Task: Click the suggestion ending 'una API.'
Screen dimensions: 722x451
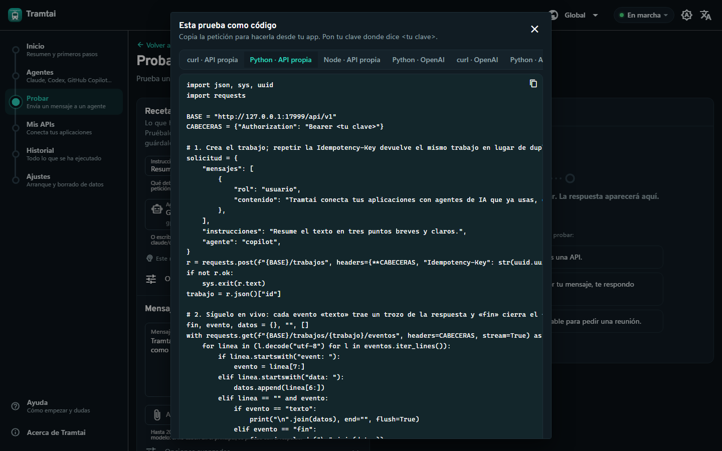Action: (567, 257)
